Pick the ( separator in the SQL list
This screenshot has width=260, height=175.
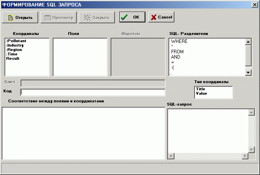[x=173, y=67]
